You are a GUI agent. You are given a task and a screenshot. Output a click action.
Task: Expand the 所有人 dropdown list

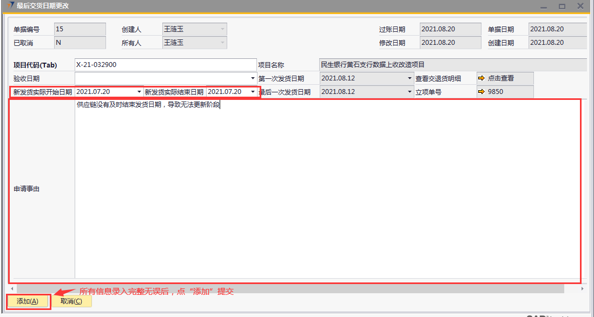click(x=222, y=43)
